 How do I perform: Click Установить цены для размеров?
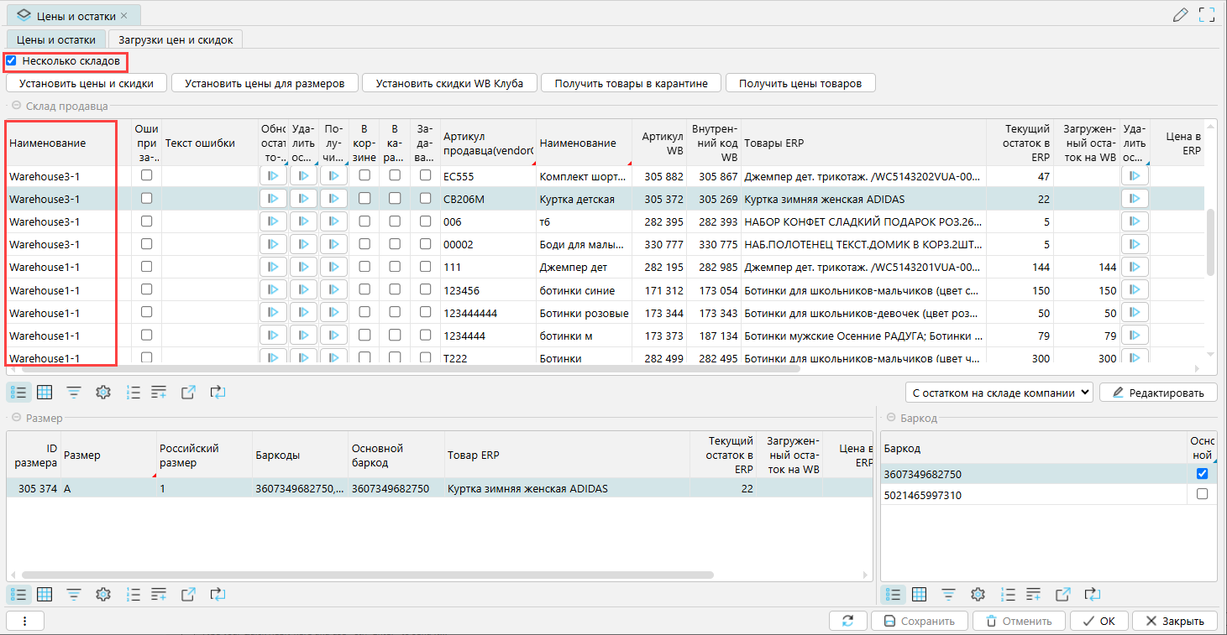(x=265, y=83)
